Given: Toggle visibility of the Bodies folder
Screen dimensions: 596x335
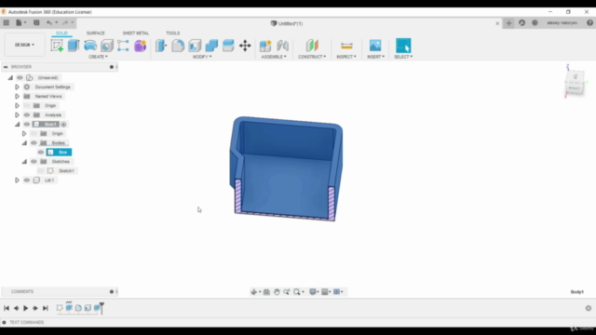Looking at the screenshot, I should tap(34, 142).
